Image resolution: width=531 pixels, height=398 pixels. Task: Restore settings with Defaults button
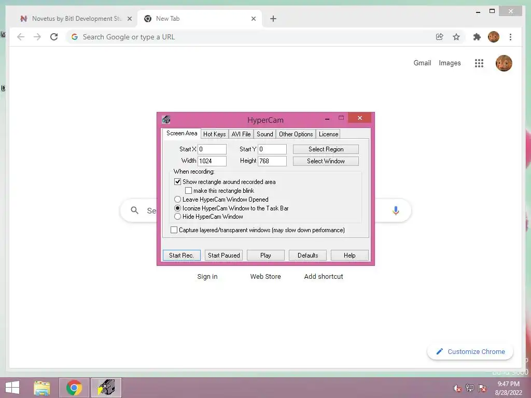[x=308, y=255]
